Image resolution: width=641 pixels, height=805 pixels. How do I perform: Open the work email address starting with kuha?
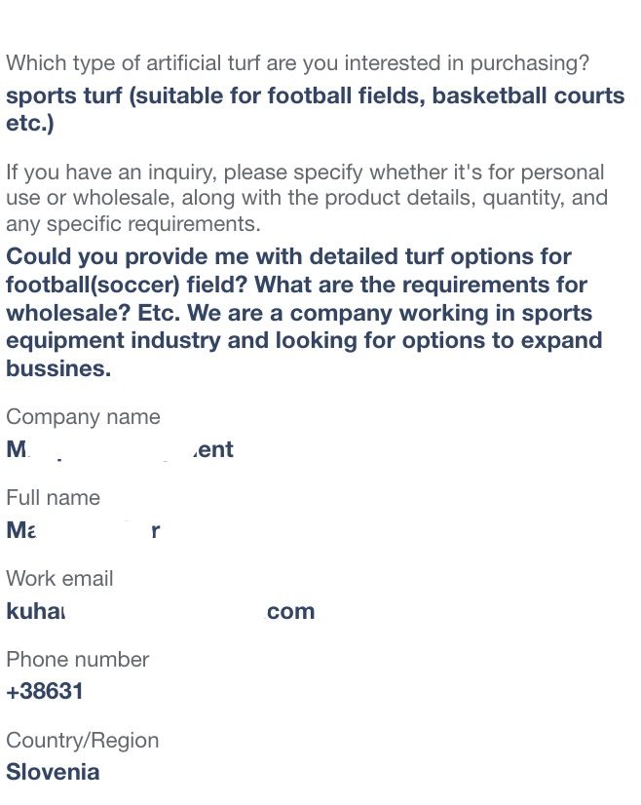pyautogui.click(x=160, y=611)
